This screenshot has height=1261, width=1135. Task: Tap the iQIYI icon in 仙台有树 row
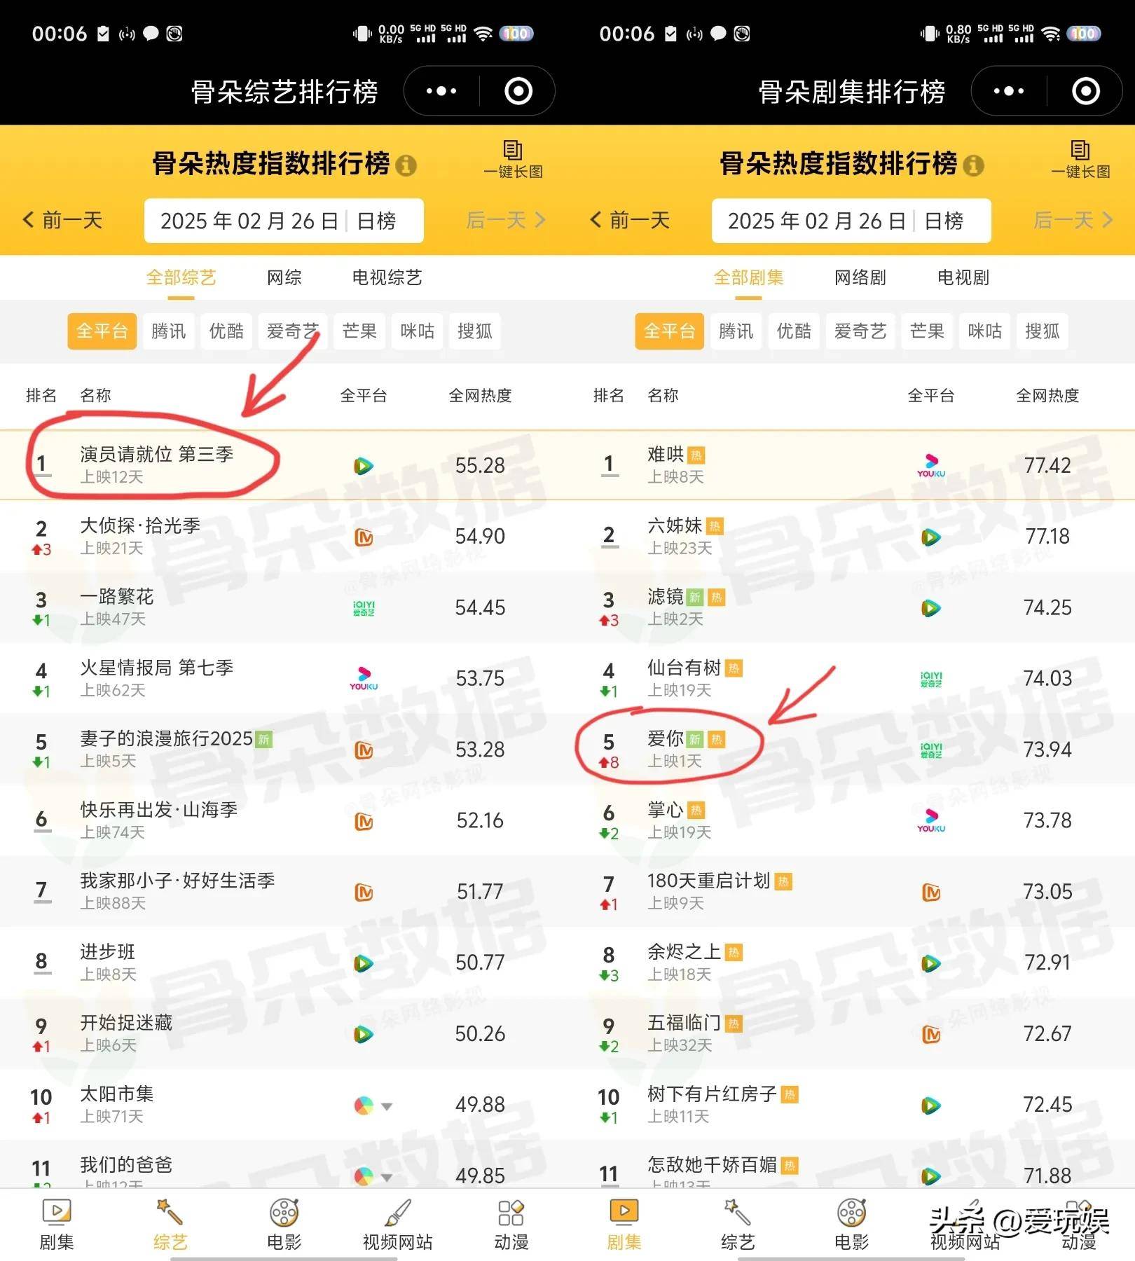coord(931,679)
